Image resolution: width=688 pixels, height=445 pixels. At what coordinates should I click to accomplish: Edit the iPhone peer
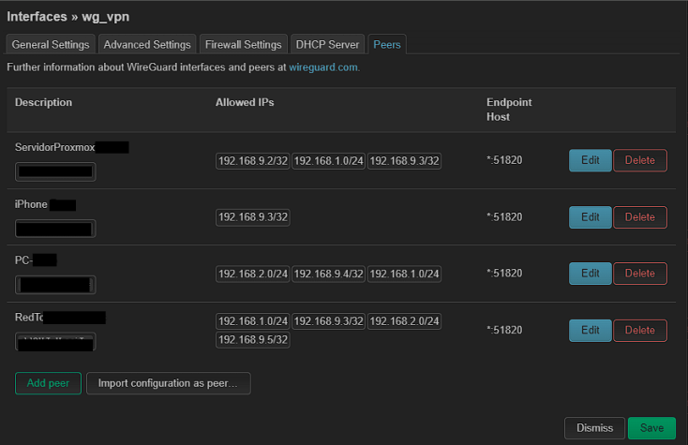coord(591,217)
